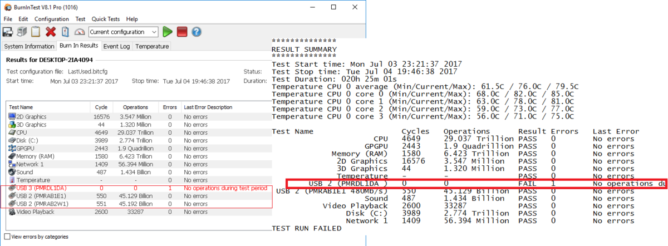The width and height of the screenshot is (668, 246).
Task: Select the Burn In Results tab
Action: tap(78, 46)
